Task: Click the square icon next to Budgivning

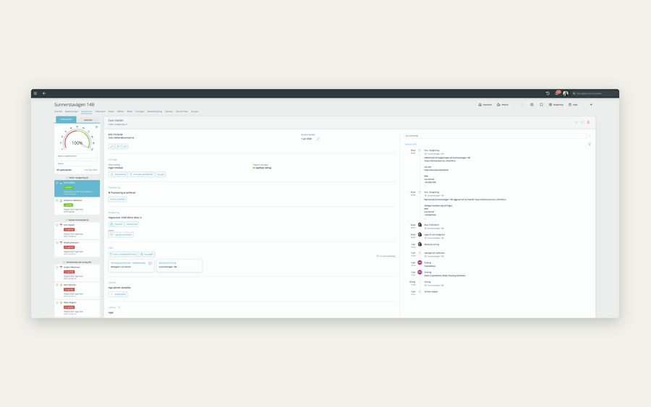Action: [541, 105]
